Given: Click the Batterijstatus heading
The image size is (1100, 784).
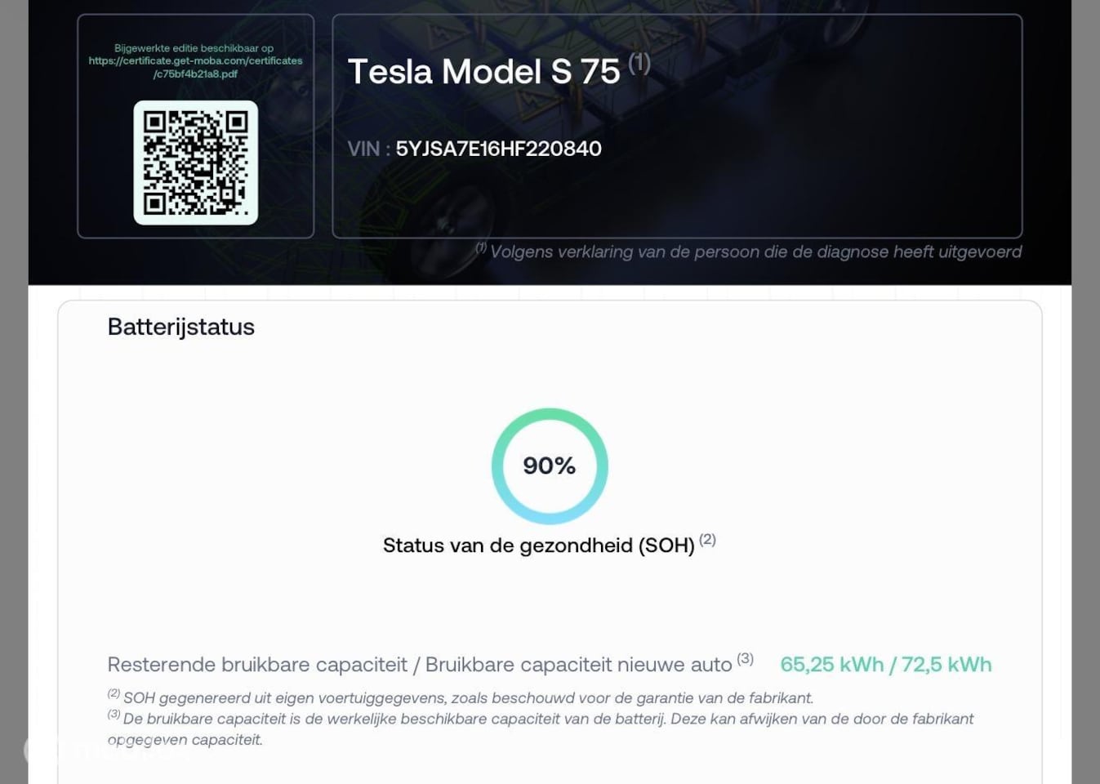Looking at the screenshot, I should coord(180,327).
